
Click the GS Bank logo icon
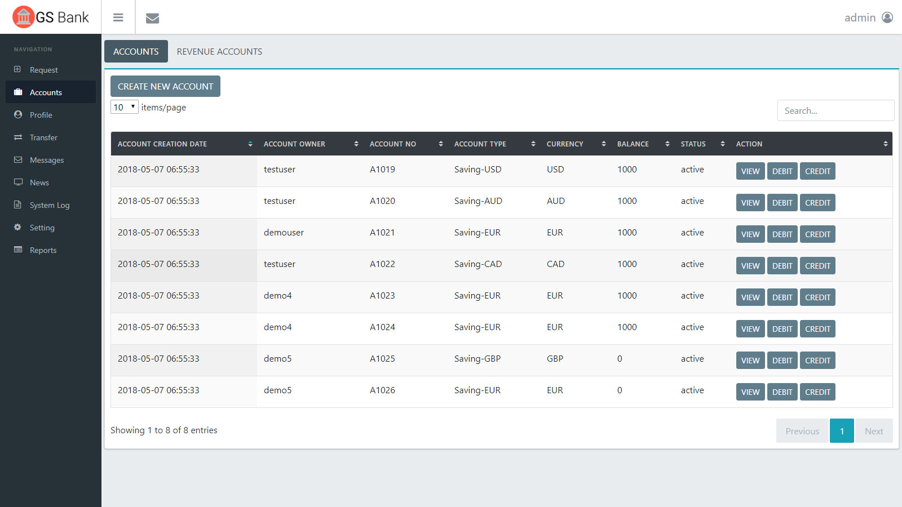pyautogui.click(x=23, y=17)
